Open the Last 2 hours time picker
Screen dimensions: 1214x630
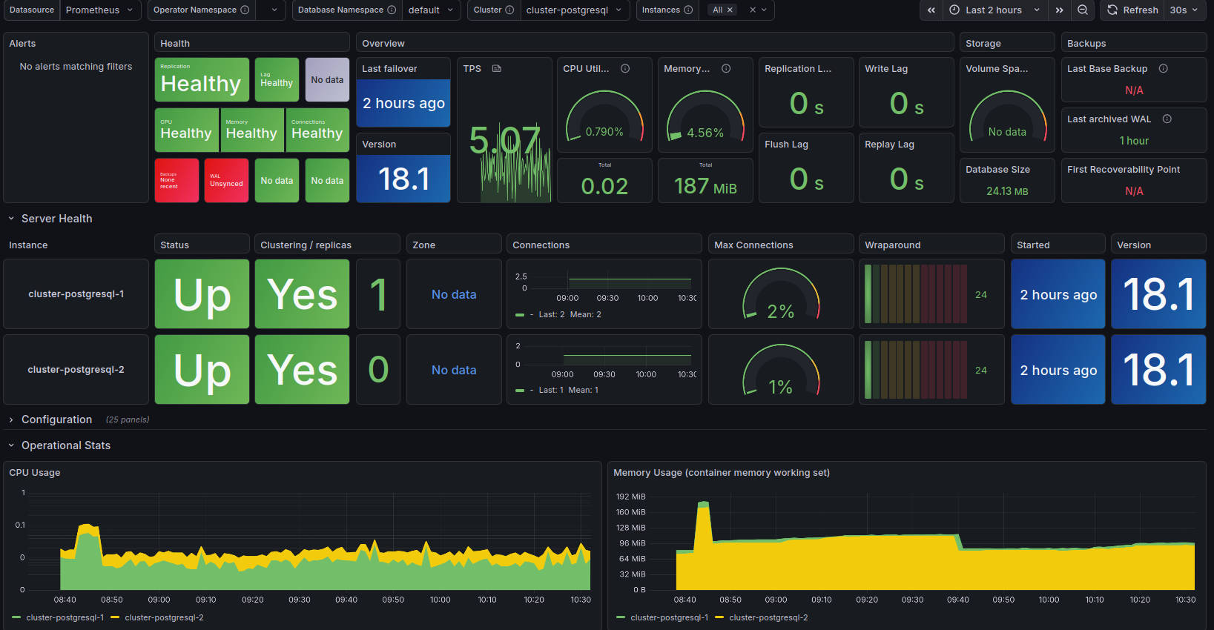(994, 10)
